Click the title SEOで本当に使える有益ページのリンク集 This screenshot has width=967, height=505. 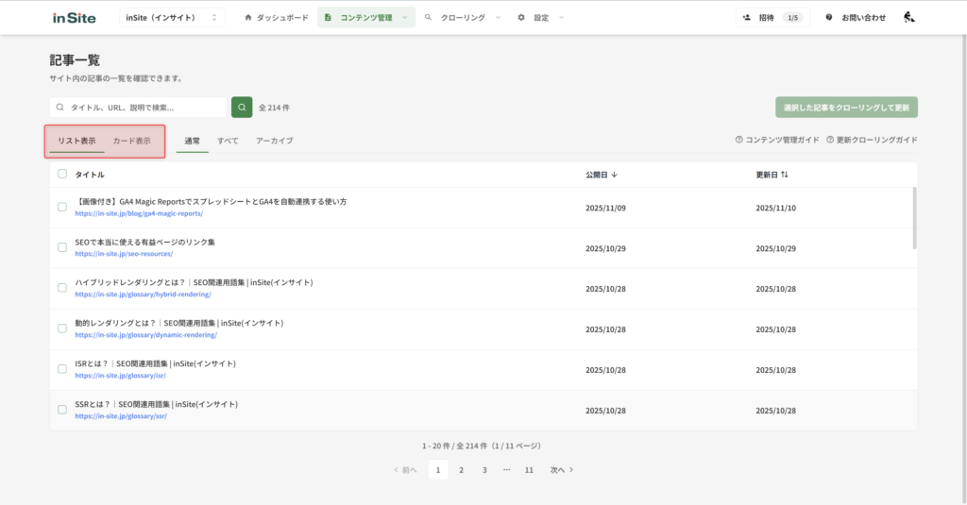click(144, 243)
